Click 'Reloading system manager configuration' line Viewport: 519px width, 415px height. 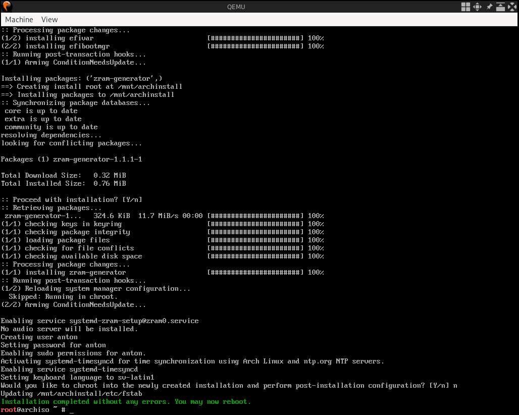click(95, 289)
